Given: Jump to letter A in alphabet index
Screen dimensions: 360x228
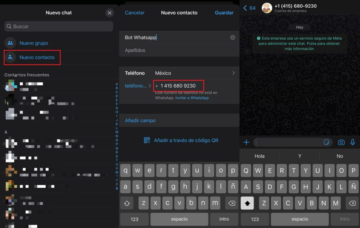Looking at the screenshot, I should (117, 84).
